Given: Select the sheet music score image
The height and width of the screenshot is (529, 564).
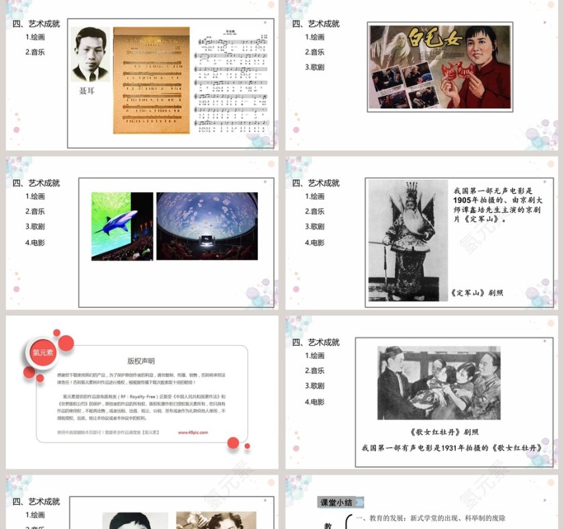Looking at the screenshot, I should tap(228, 74).
